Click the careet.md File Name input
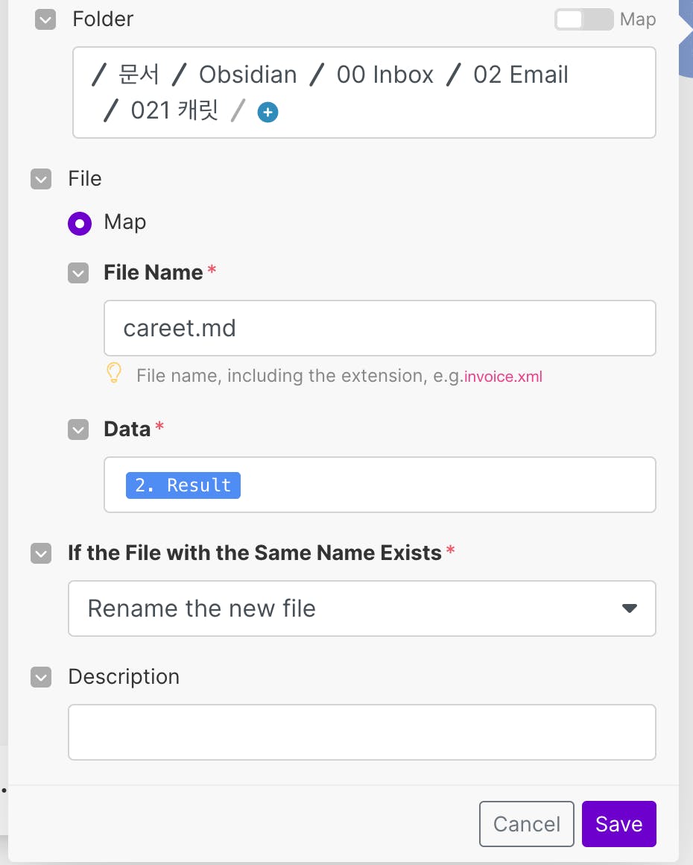 pos(379,328)
